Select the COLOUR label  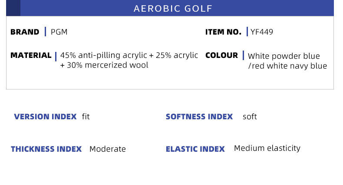coord(221,55)
